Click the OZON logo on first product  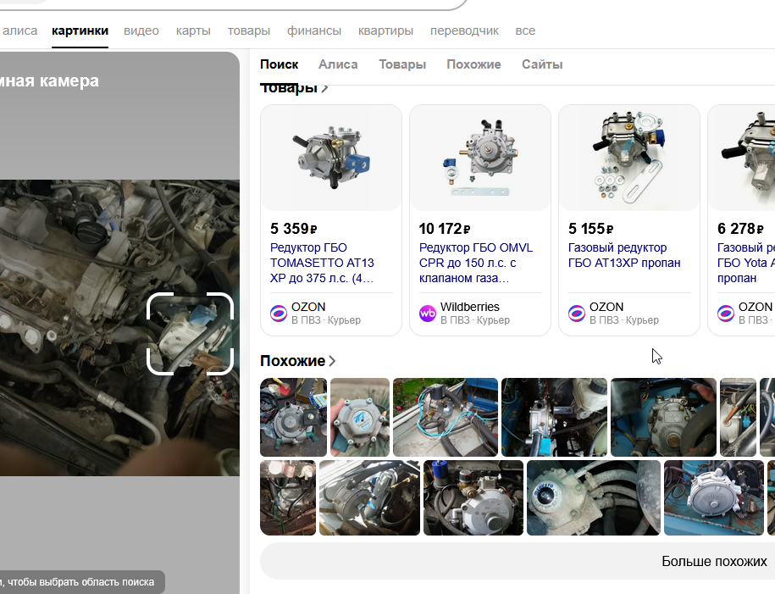click(x=279, y=313)
